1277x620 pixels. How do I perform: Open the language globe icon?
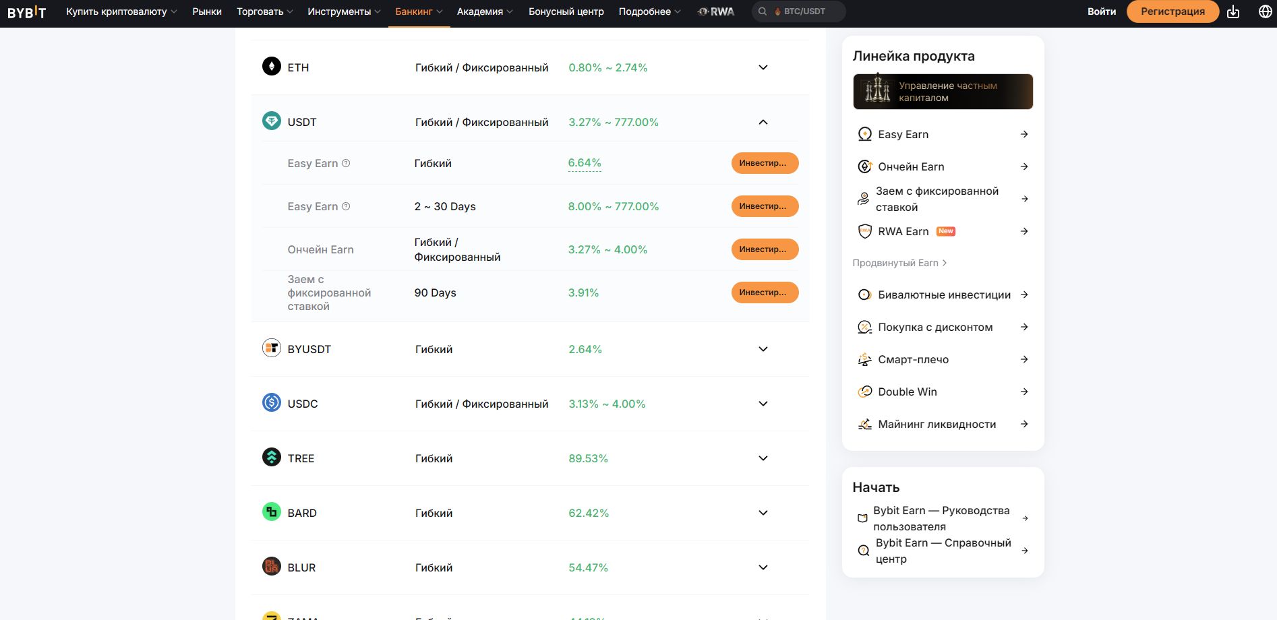(1266, 11)
